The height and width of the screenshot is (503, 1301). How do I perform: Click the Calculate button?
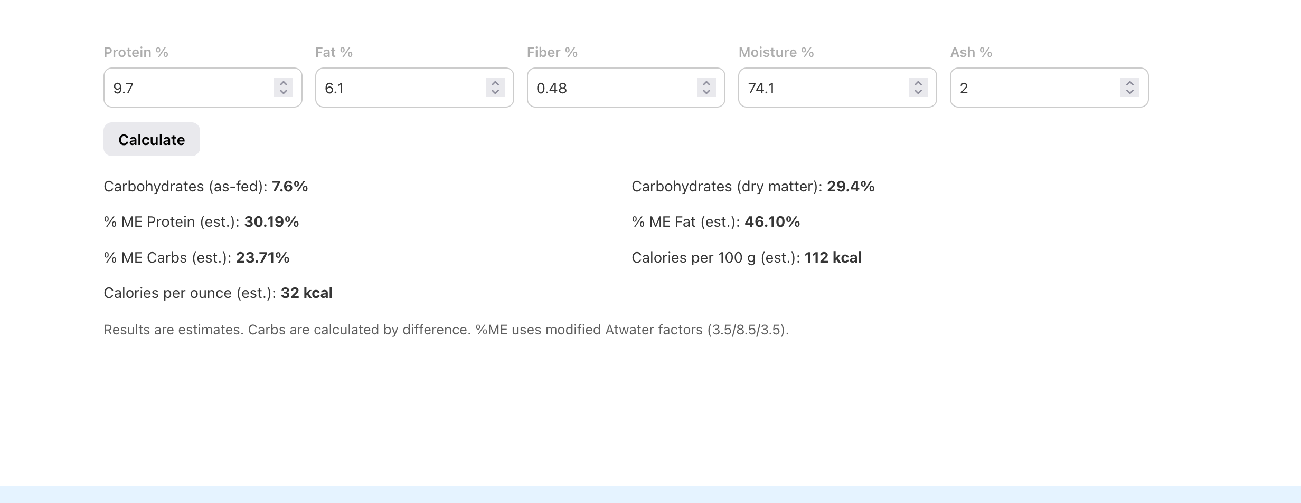(152, 139)
